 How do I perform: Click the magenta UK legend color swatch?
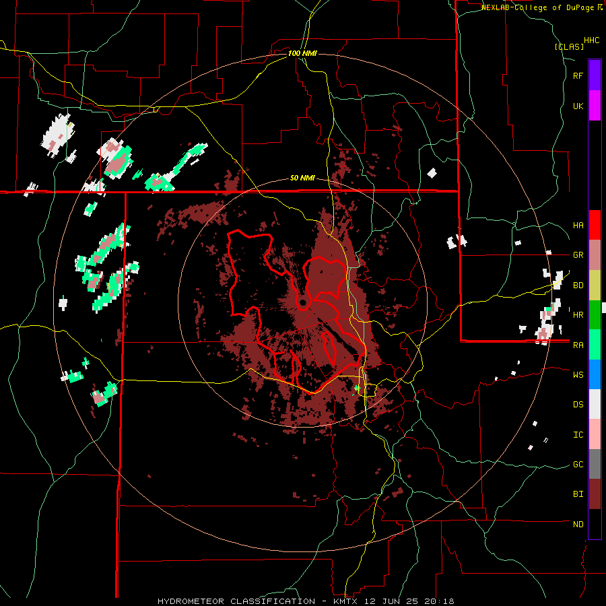595,106
